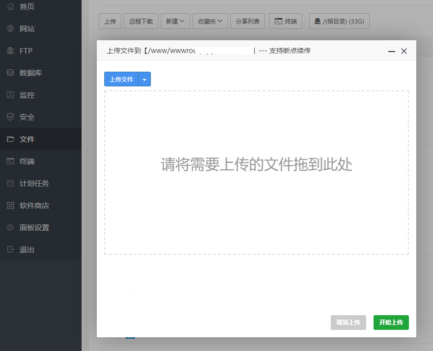Open 数据库 sidebar menu item
Screen dimensions: 433x351
click(30, 73)
